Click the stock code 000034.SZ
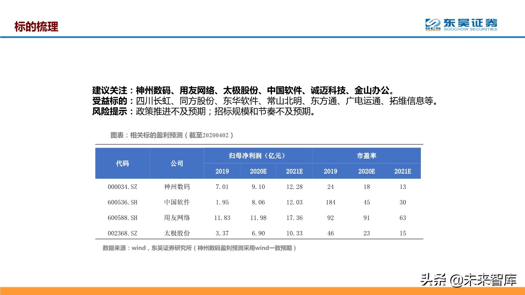 pos(122,187)
